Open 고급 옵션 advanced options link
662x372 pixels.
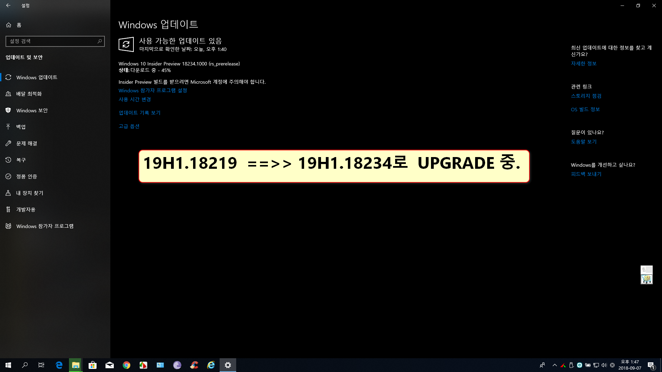coord(129,126)
